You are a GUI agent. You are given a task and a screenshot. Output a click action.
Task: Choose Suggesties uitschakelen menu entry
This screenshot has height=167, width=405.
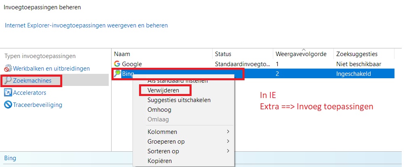coord(179,100)
